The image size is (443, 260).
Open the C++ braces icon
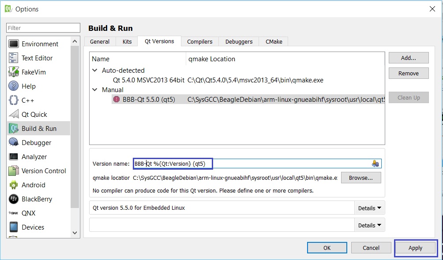click(14, 100)
